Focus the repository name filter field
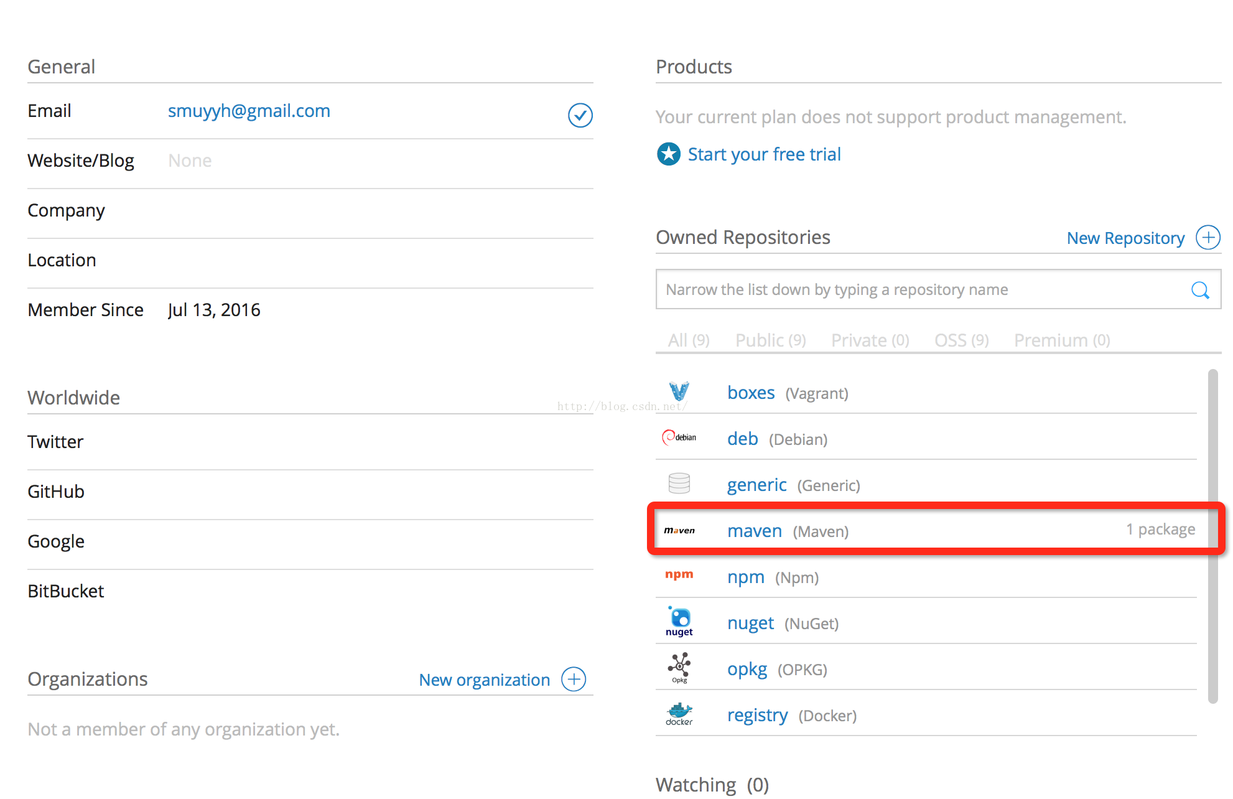 (921, 290)
